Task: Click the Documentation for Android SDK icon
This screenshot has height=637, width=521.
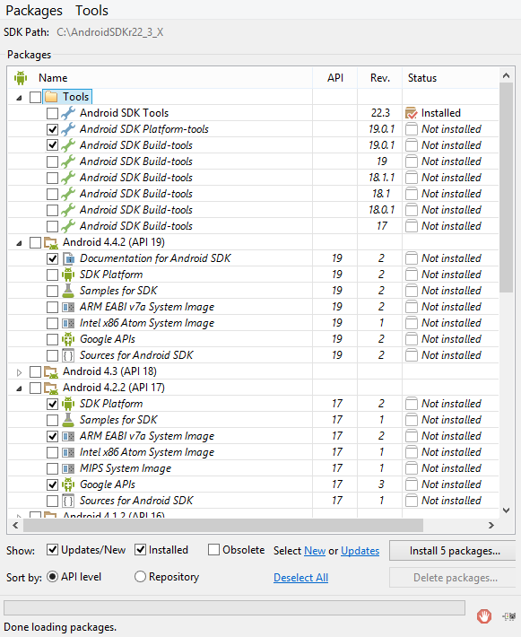Action: click(68, 258)
